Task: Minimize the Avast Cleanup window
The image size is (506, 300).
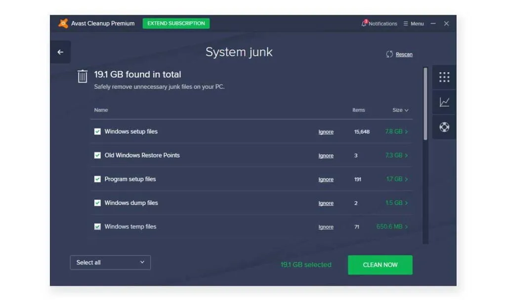Action: coord(433,24)
